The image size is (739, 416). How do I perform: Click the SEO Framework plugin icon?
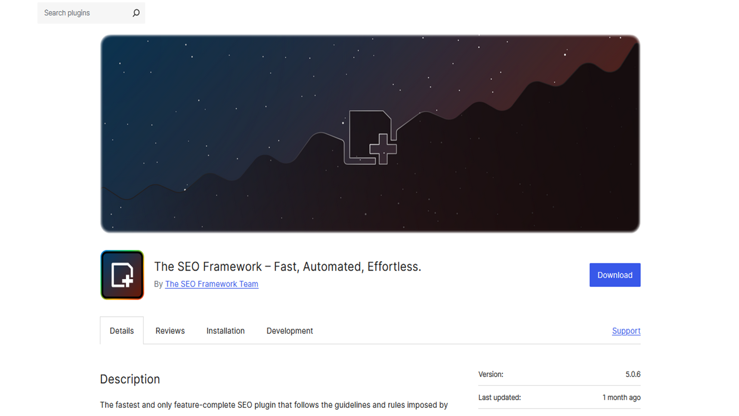tap(124, 275)
